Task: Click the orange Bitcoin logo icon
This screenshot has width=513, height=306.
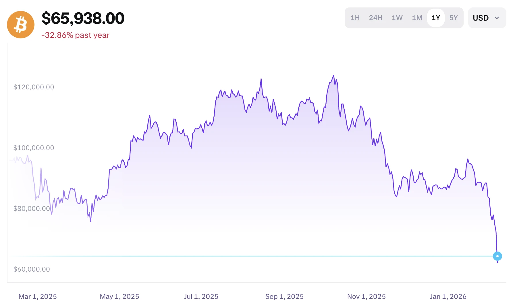Action: click(x=21, y=25)
